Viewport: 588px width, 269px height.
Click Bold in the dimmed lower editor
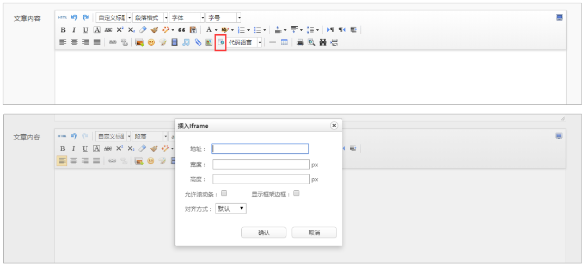coord(63,148)
